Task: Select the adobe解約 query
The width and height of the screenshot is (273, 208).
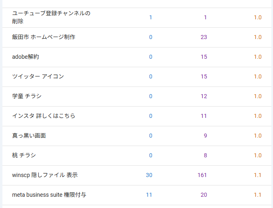Action: (26, 57)
